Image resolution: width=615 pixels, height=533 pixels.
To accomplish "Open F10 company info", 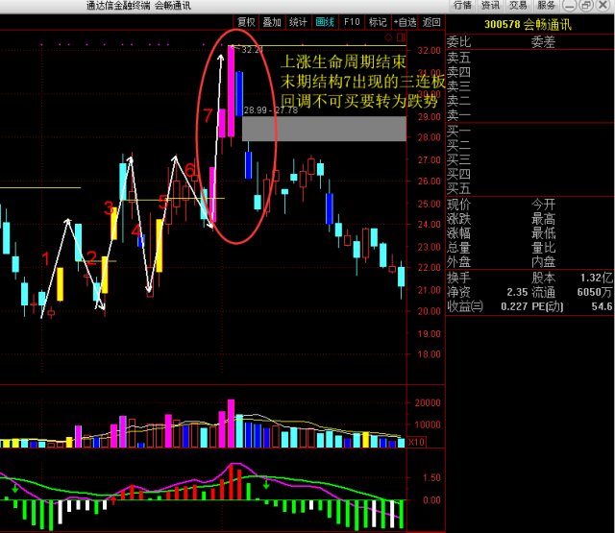I will tap(352, 22).
